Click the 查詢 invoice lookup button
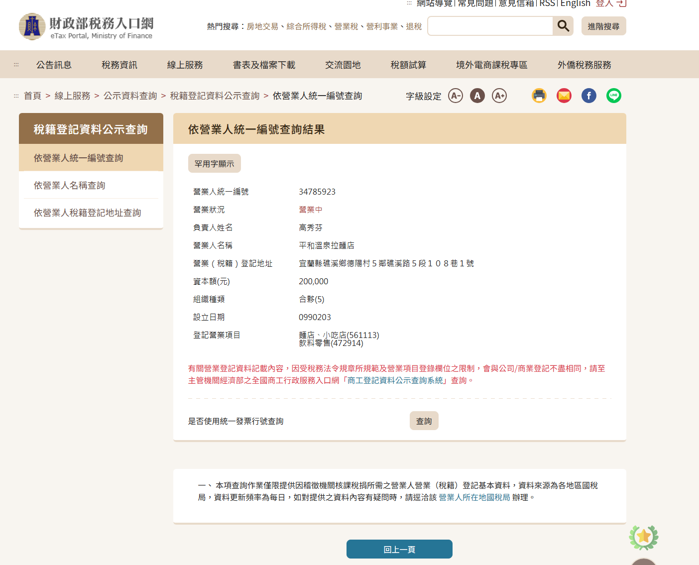699x565 pixels. click(424, 421)
